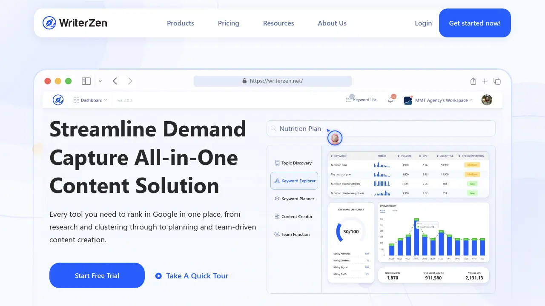545x306 pixels.
Task: Add a new tab with plus icon
Action: (x=485, y=81)
